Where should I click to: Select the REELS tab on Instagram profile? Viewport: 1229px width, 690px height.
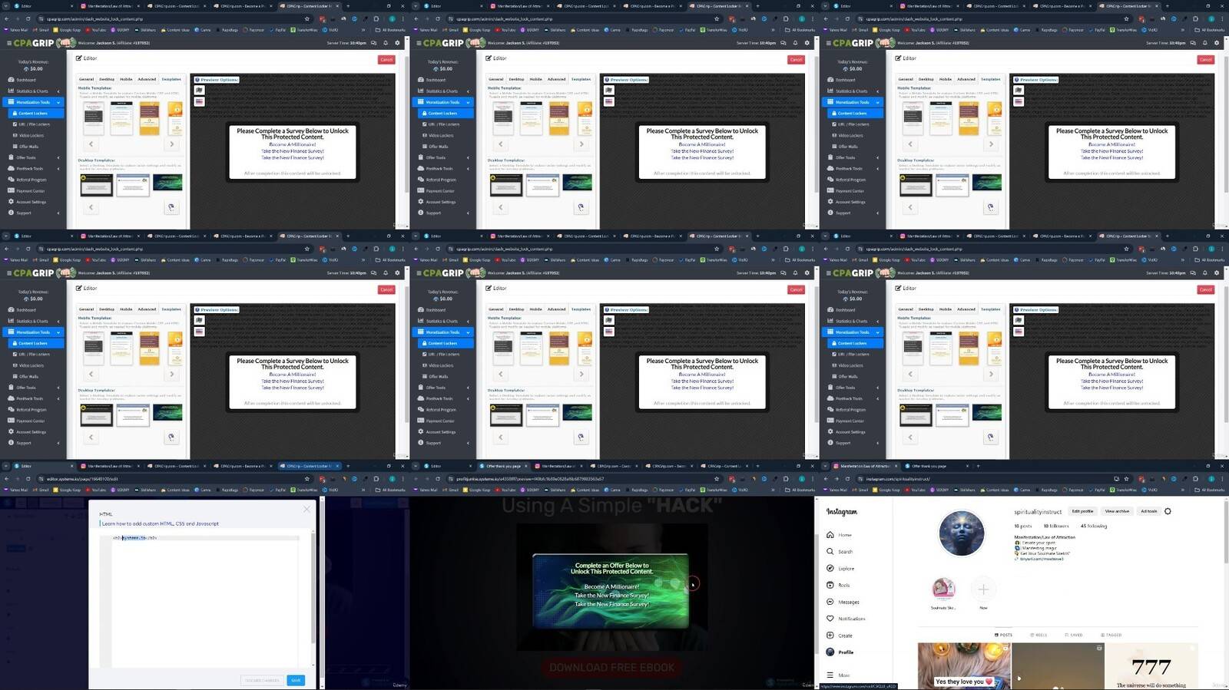[1039, 635]
